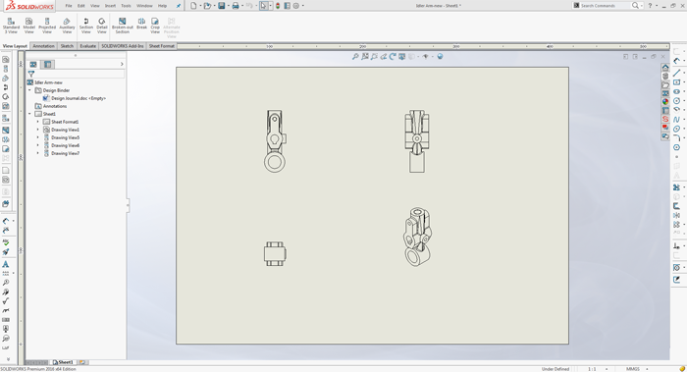Image resolution: width=687 pixels, height=372 pixels.
Task: Click the Model View tool
Action: pyautogui.click(x=28, y=26)
